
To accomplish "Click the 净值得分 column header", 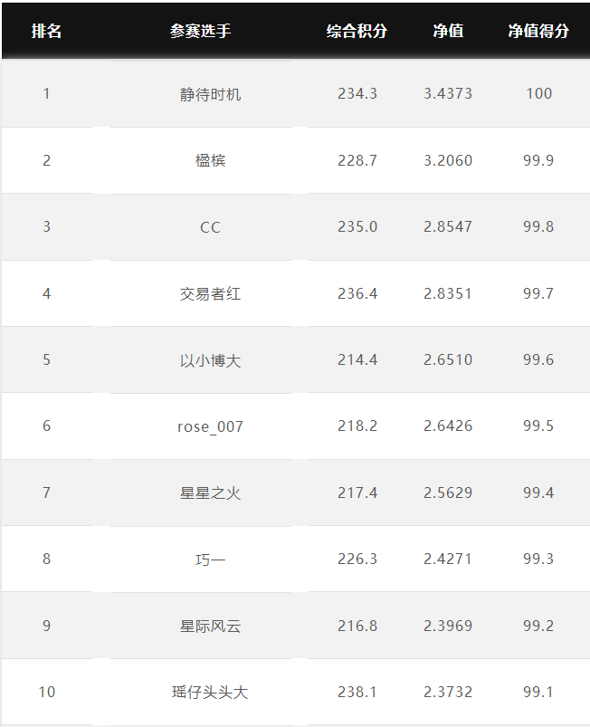I will click(538, 31).
